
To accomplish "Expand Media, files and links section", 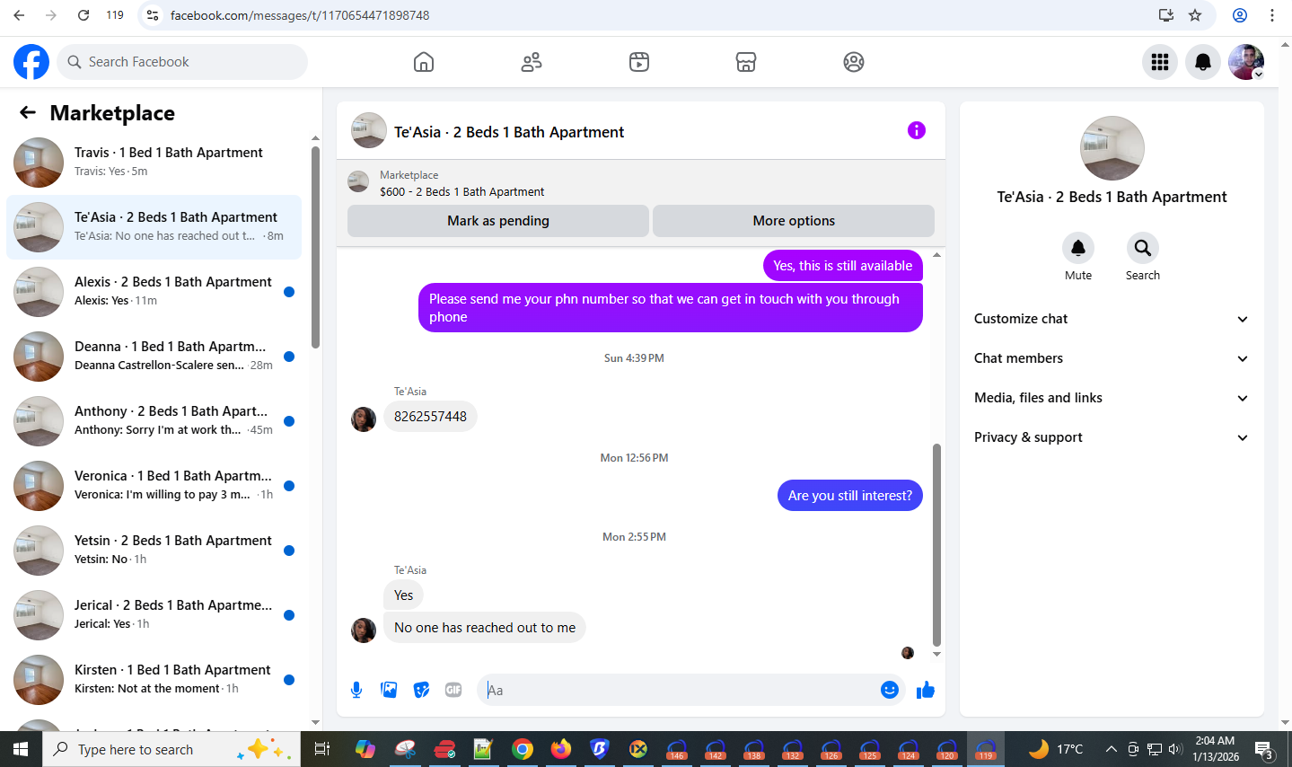I will click(x=1112, y=398).
